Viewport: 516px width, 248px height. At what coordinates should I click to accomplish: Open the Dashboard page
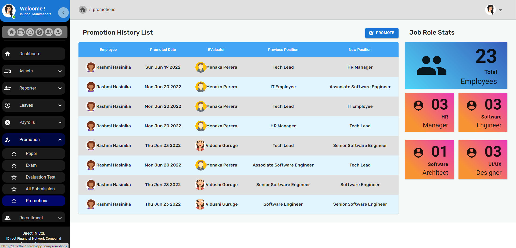pos(34,54)
